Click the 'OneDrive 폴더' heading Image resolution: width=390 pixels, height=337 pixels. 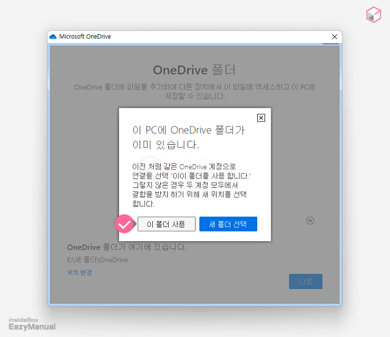coord(194,70)
